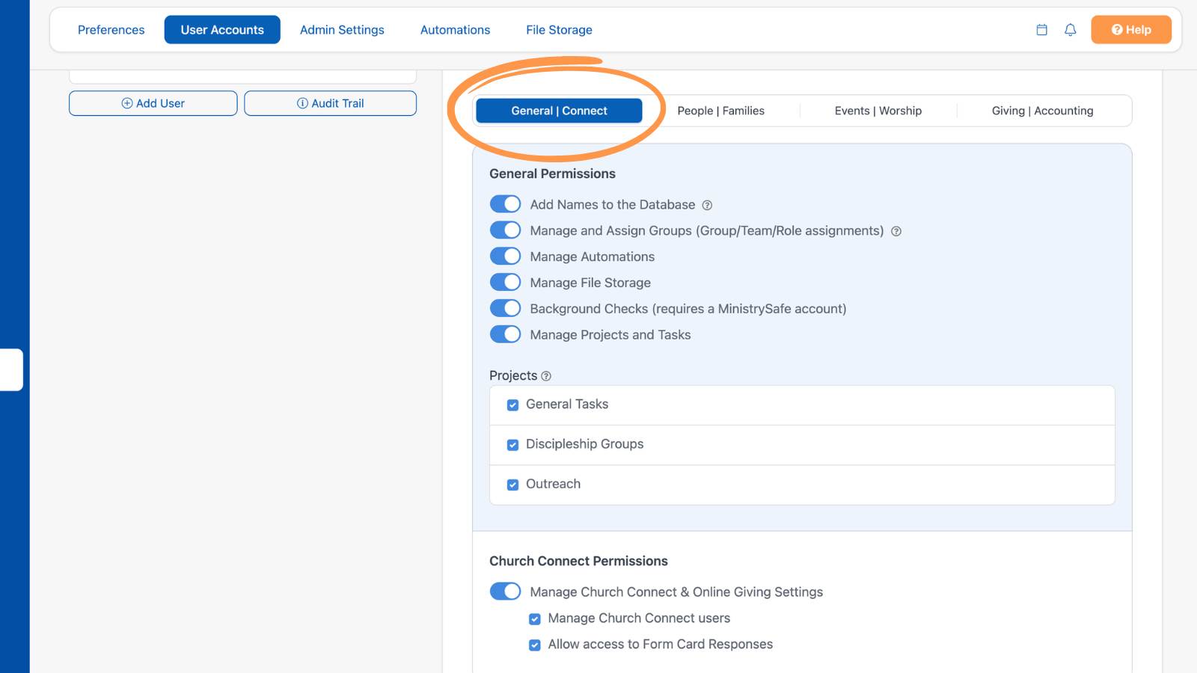Click the Add User button
Screen dimensions: 1197x673
[153, 103]
